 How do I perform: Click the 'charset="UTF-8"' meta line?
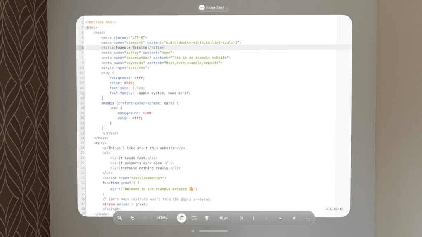point(124,37)
